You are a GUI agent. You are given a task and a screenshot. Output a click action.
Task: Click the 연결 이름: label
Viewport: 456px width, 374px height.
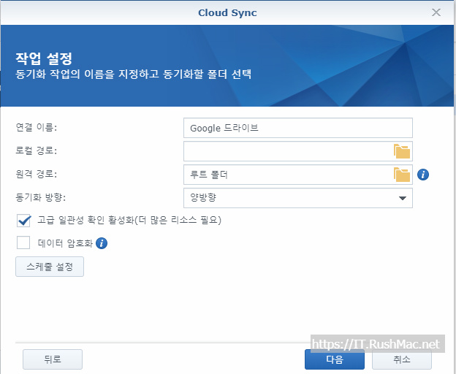pos(37,127)
